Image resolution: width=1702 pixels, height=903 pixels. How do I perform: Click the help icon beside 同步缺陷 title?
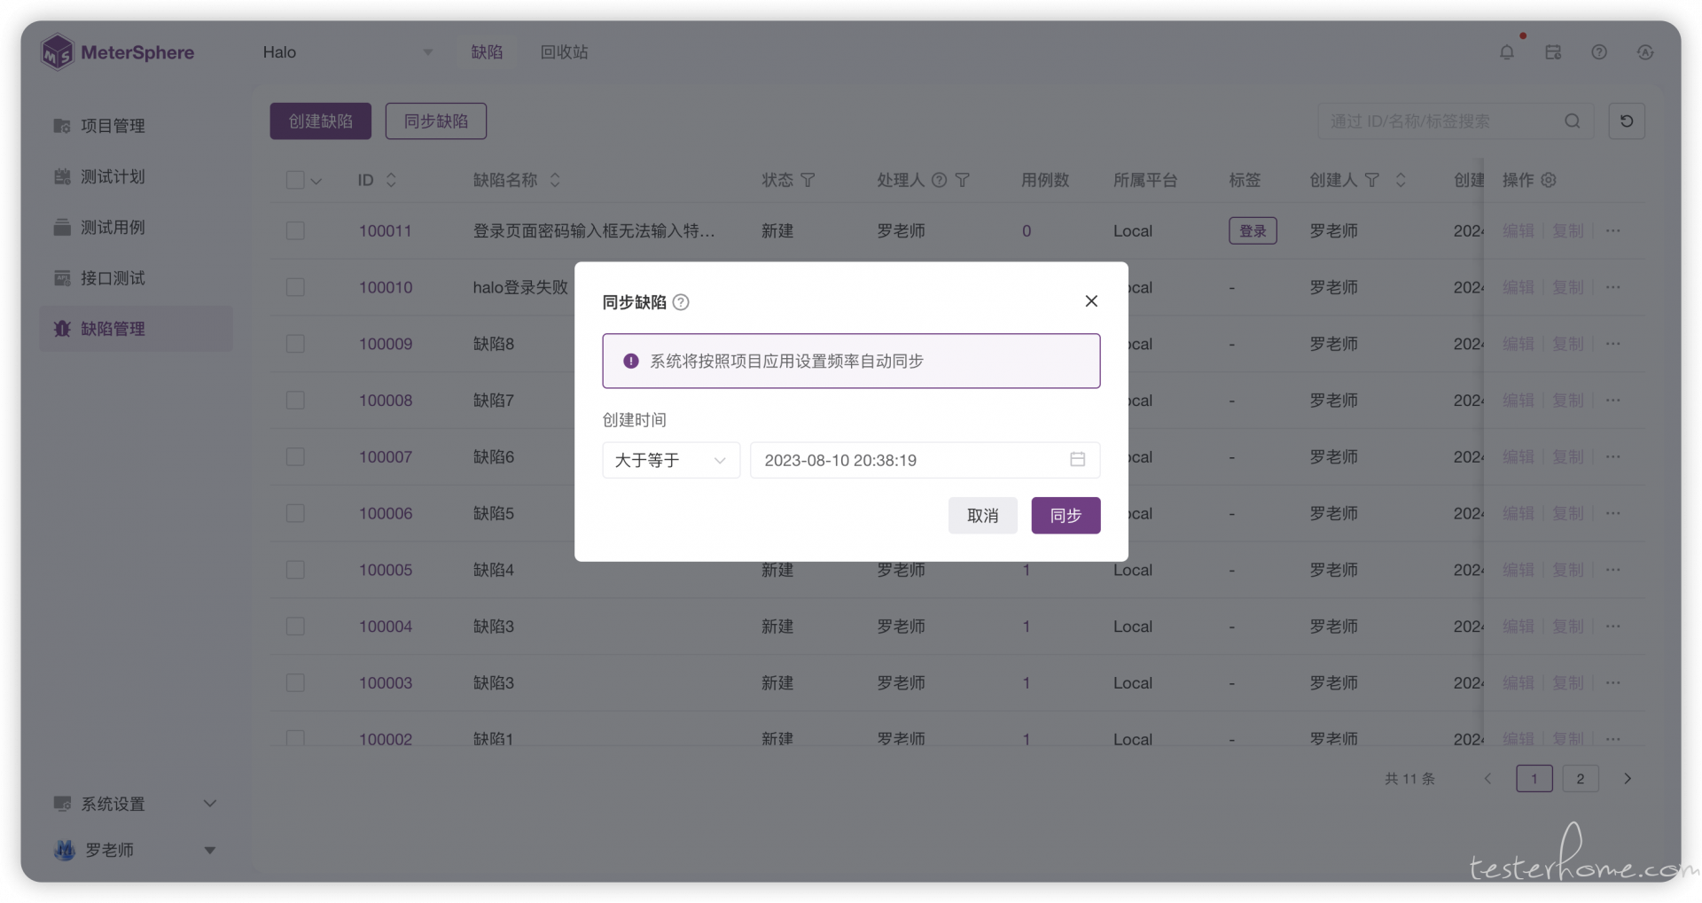coord(681,302)
